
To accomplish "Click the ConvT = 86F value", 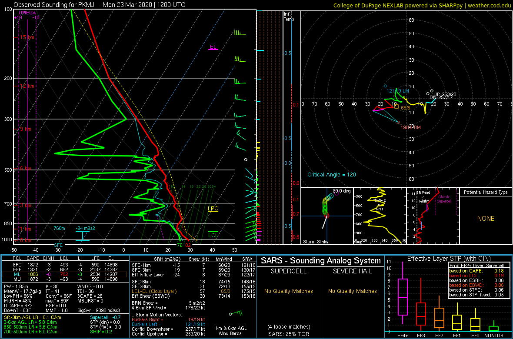I will pos(60,296).
